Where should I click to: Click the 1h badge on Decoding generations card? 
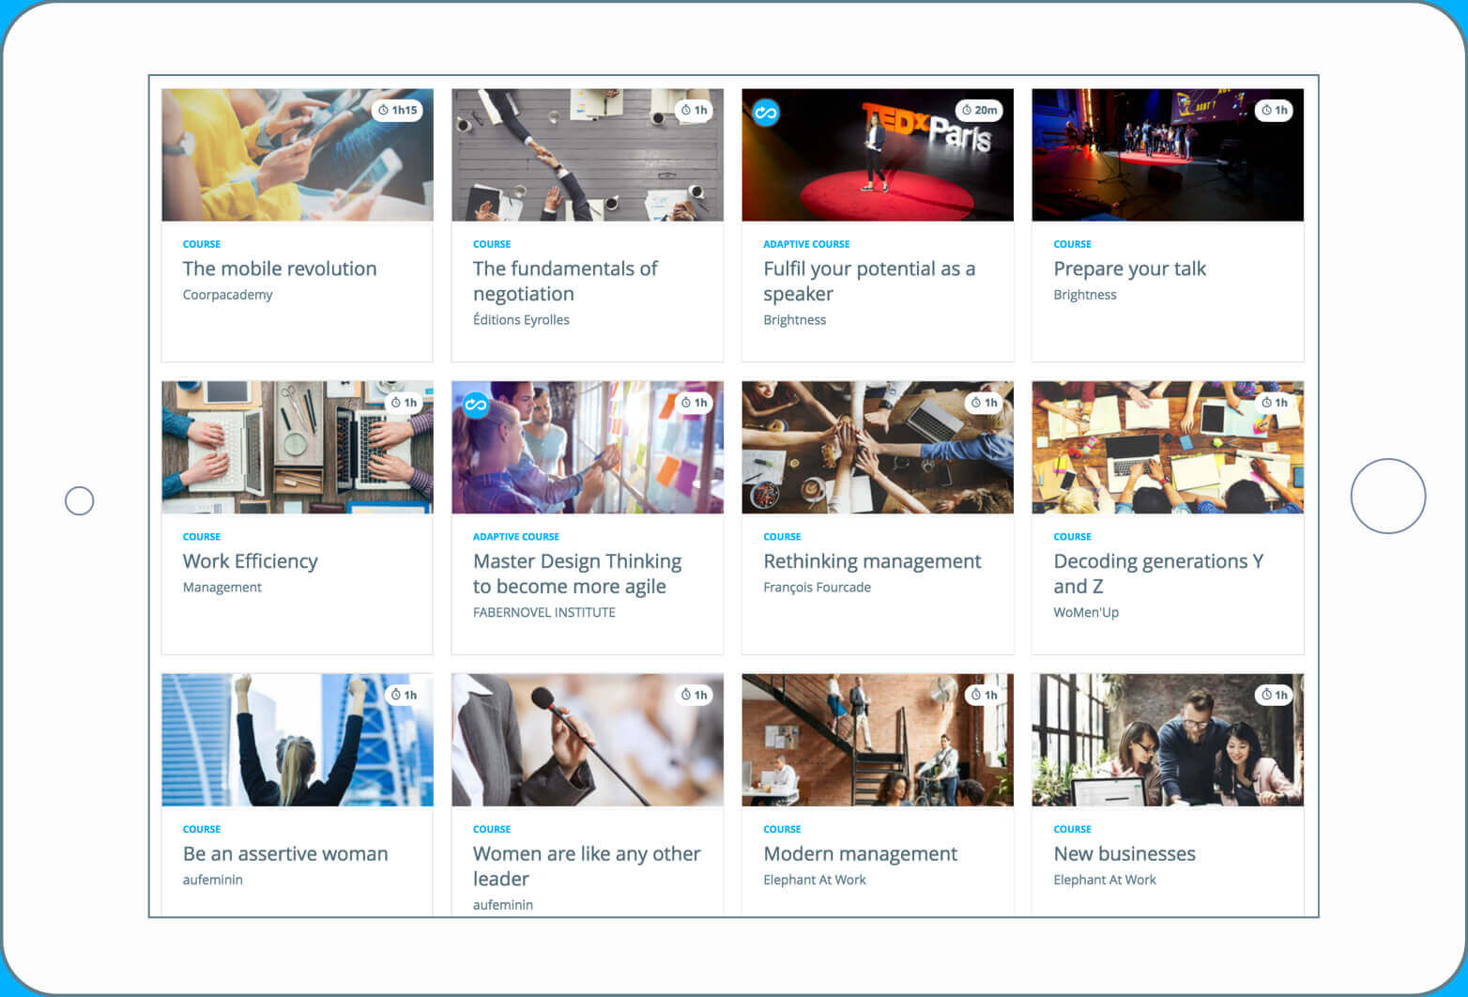pyautogui.click(x=1275, y=403)
